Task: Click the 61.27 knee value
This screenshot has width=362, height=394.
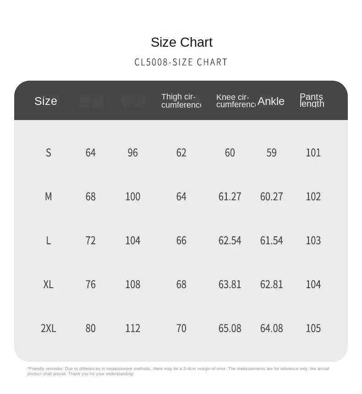Action: (230, 197)
